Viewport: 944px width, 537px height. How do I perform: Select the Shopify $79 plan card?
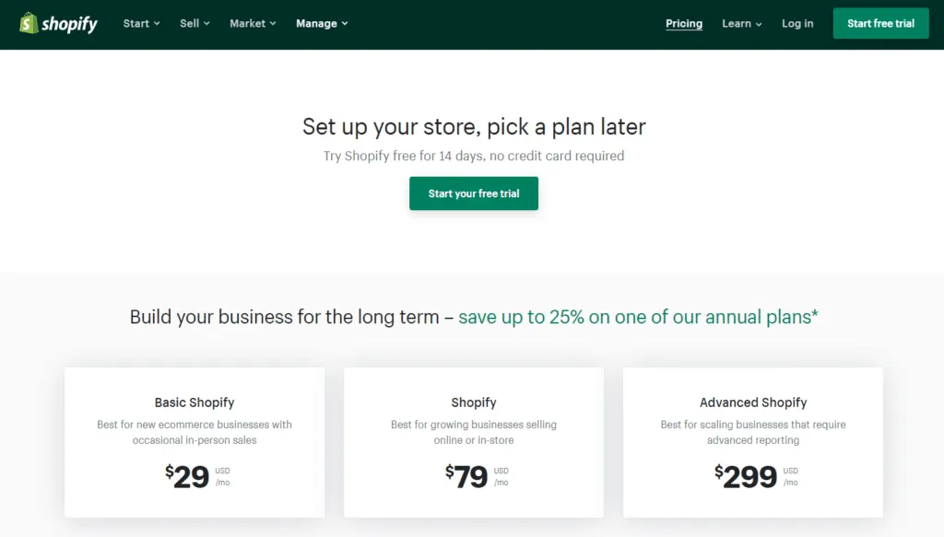coord(474,443)
